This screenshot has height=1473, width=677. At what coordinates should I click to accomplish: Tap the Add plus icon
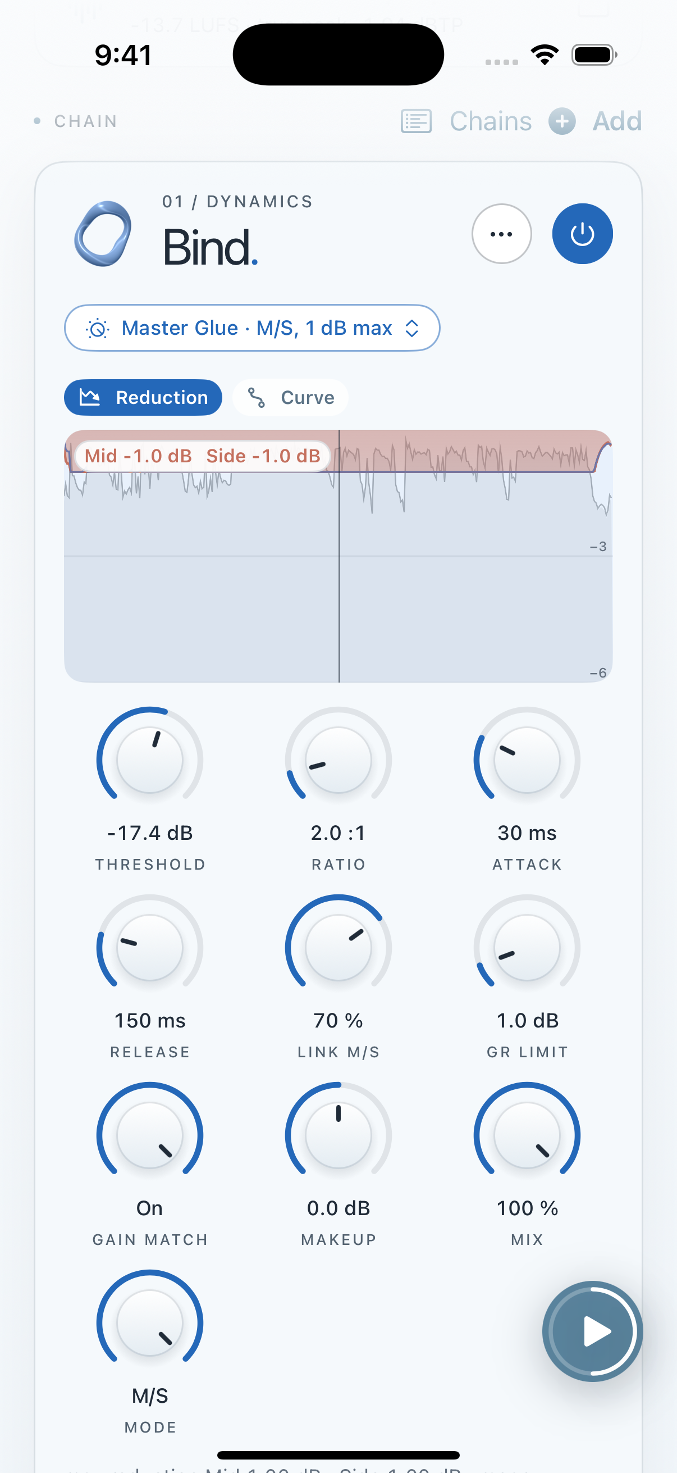(562, 121)
